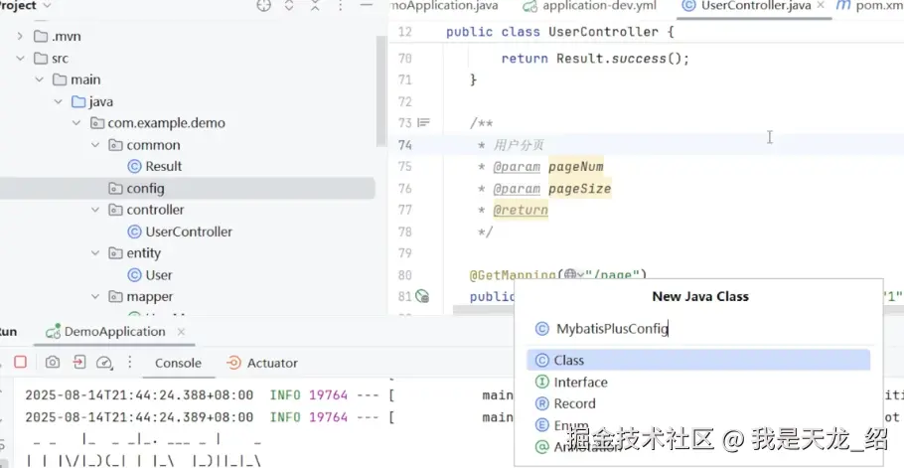904x468 pixels.
Task: Click the project tree vertical scrollbar
Action: click(x=381, y=92)
